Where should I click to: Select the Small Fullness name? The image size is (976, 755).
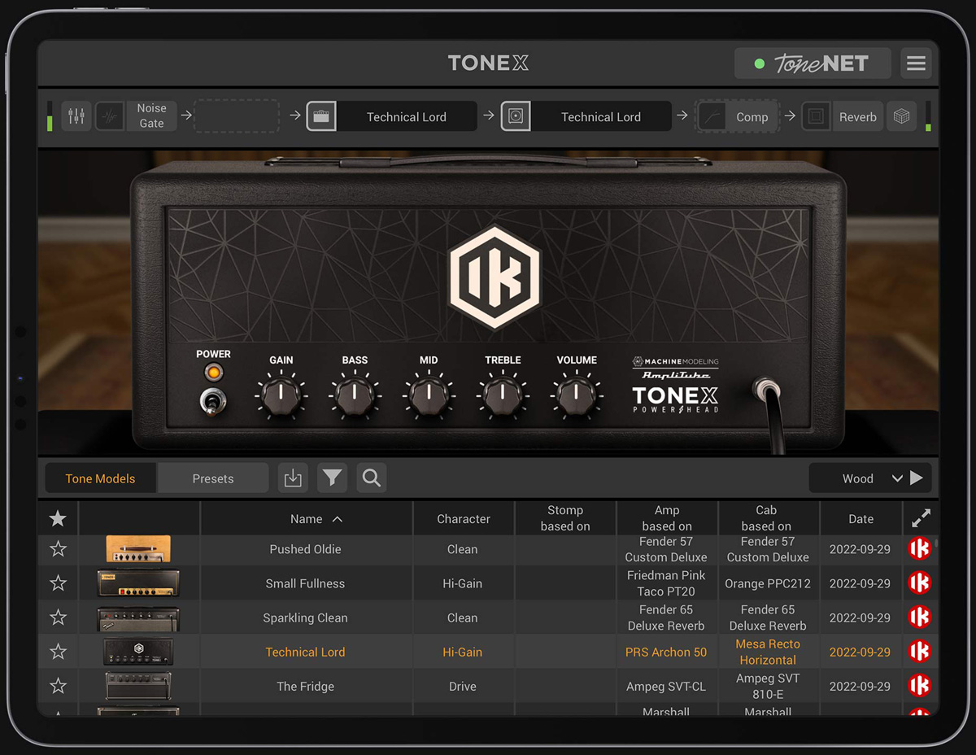(x=306, y=583)
